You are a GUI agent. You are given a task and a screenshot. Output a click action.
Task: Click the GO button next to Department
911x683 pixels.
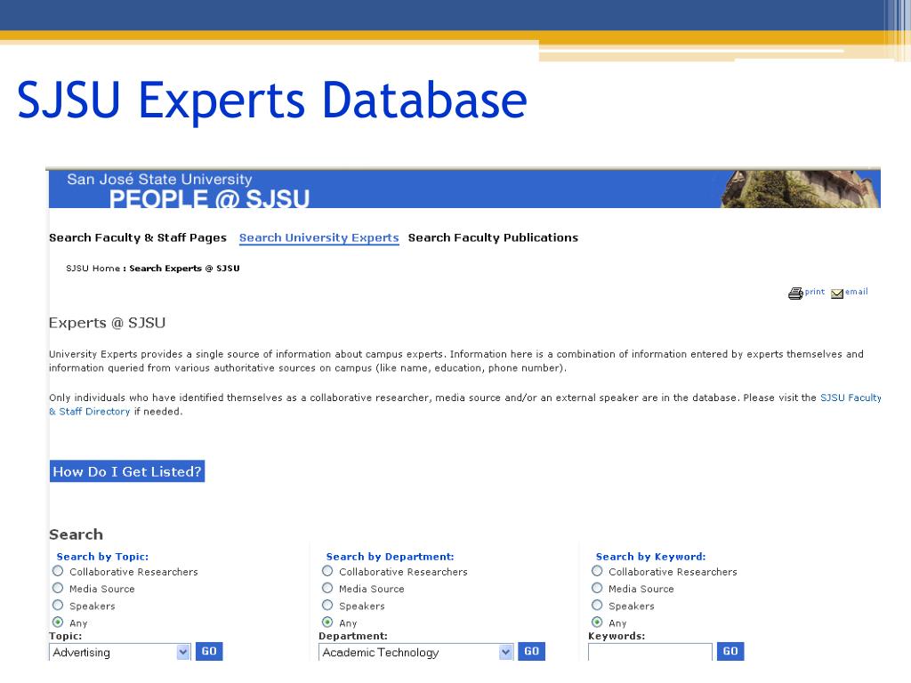click(x=532, y=651)
